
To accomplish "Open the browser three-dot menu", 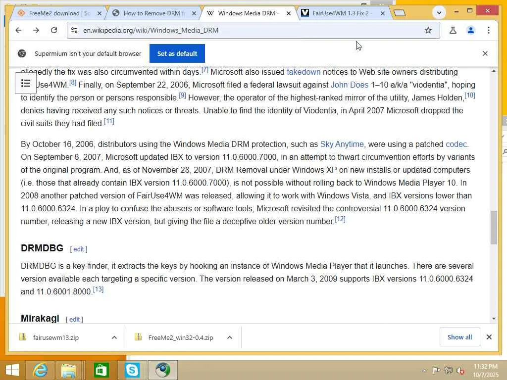I will (x=489, y=30).
